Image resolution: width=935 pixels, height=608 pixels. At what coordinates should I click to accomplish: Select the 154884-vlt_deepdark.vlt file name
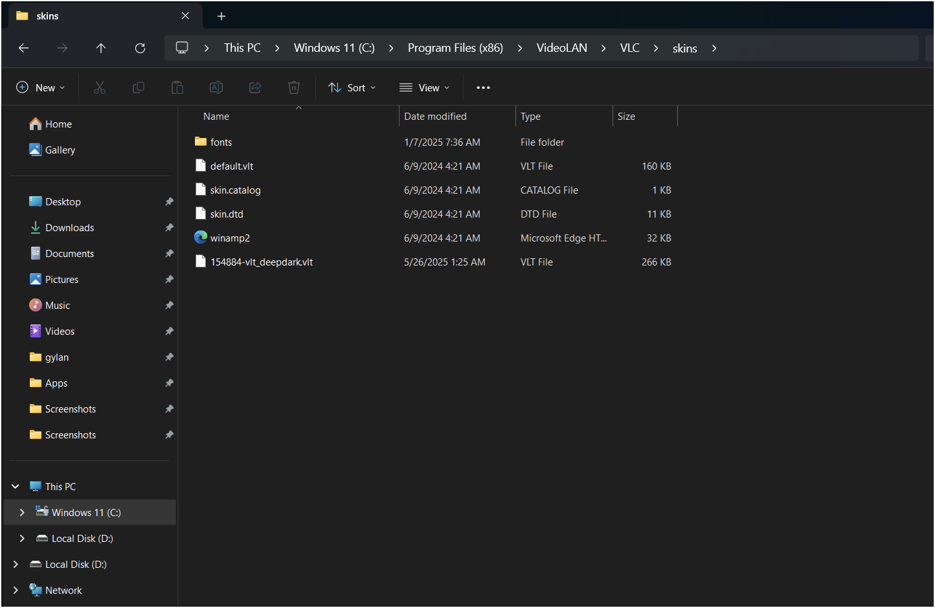(x=262, y=262)
